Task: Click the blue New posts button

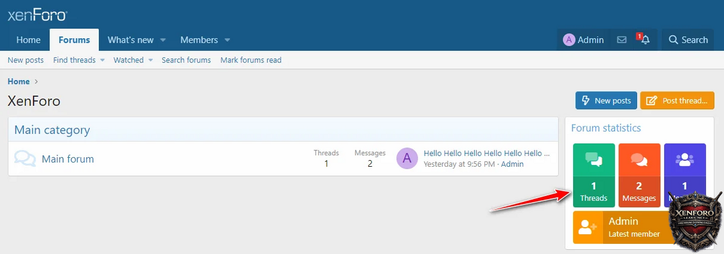Action: tap(606, 101)
